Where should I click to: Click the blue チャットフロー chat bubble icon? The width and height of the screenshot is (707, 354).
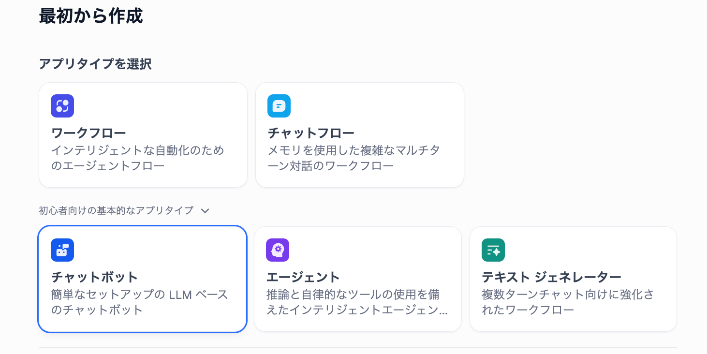(279, 106)
